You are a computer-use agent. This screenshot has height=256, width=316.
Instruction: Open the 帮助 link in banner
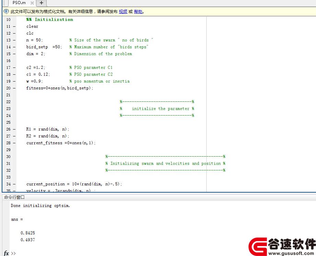[138, 12]
